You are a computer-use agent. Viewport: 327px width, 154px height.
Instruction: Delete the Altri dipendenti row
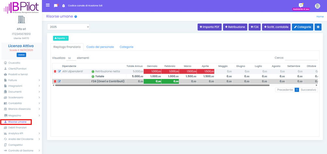tap(55, 71)
